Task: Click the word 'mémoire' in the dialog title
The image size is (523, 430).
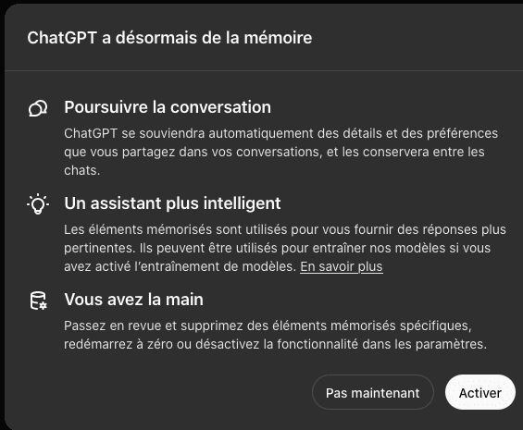Action: (279, 38)
